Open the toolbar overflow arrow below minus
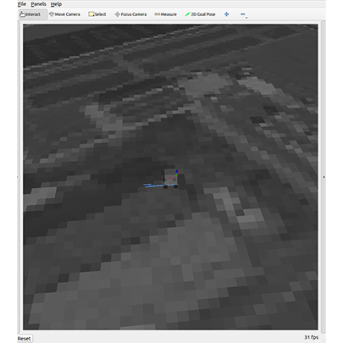The image size is (343, 343). coord(246,18)
